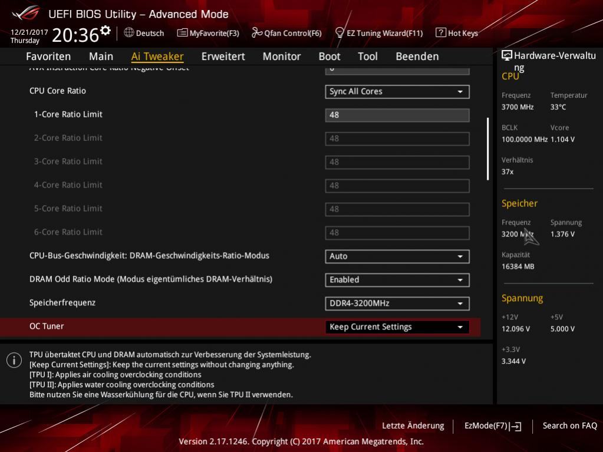This screenshot has height=452, width=603.
Task: Click the Hot Keys question mark icon
Action: coord(440,32)
